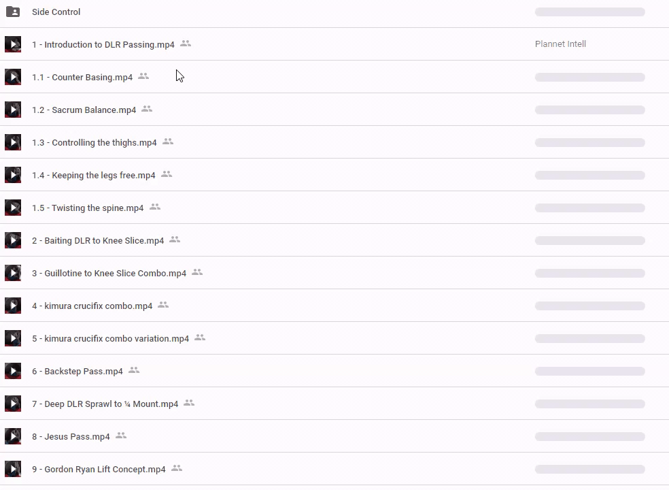
Task: Open 2 - Baiting DLR to Knee Slice.mp4
Action: 98,240
